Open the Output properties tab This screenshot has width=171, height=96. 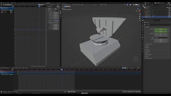tap(142, 27)
